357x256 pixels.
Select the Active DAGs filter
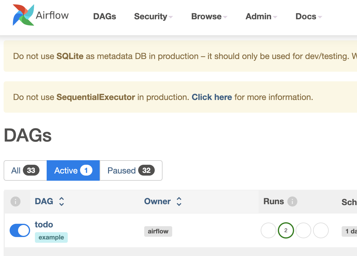tap(73, 170)
